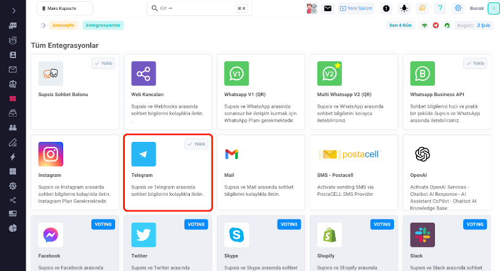This screenshot has height=271, width=503.
Task: Expand the double-chevron breadcrumb arrow
Action: pyautogui.click(x=43, y=25)
